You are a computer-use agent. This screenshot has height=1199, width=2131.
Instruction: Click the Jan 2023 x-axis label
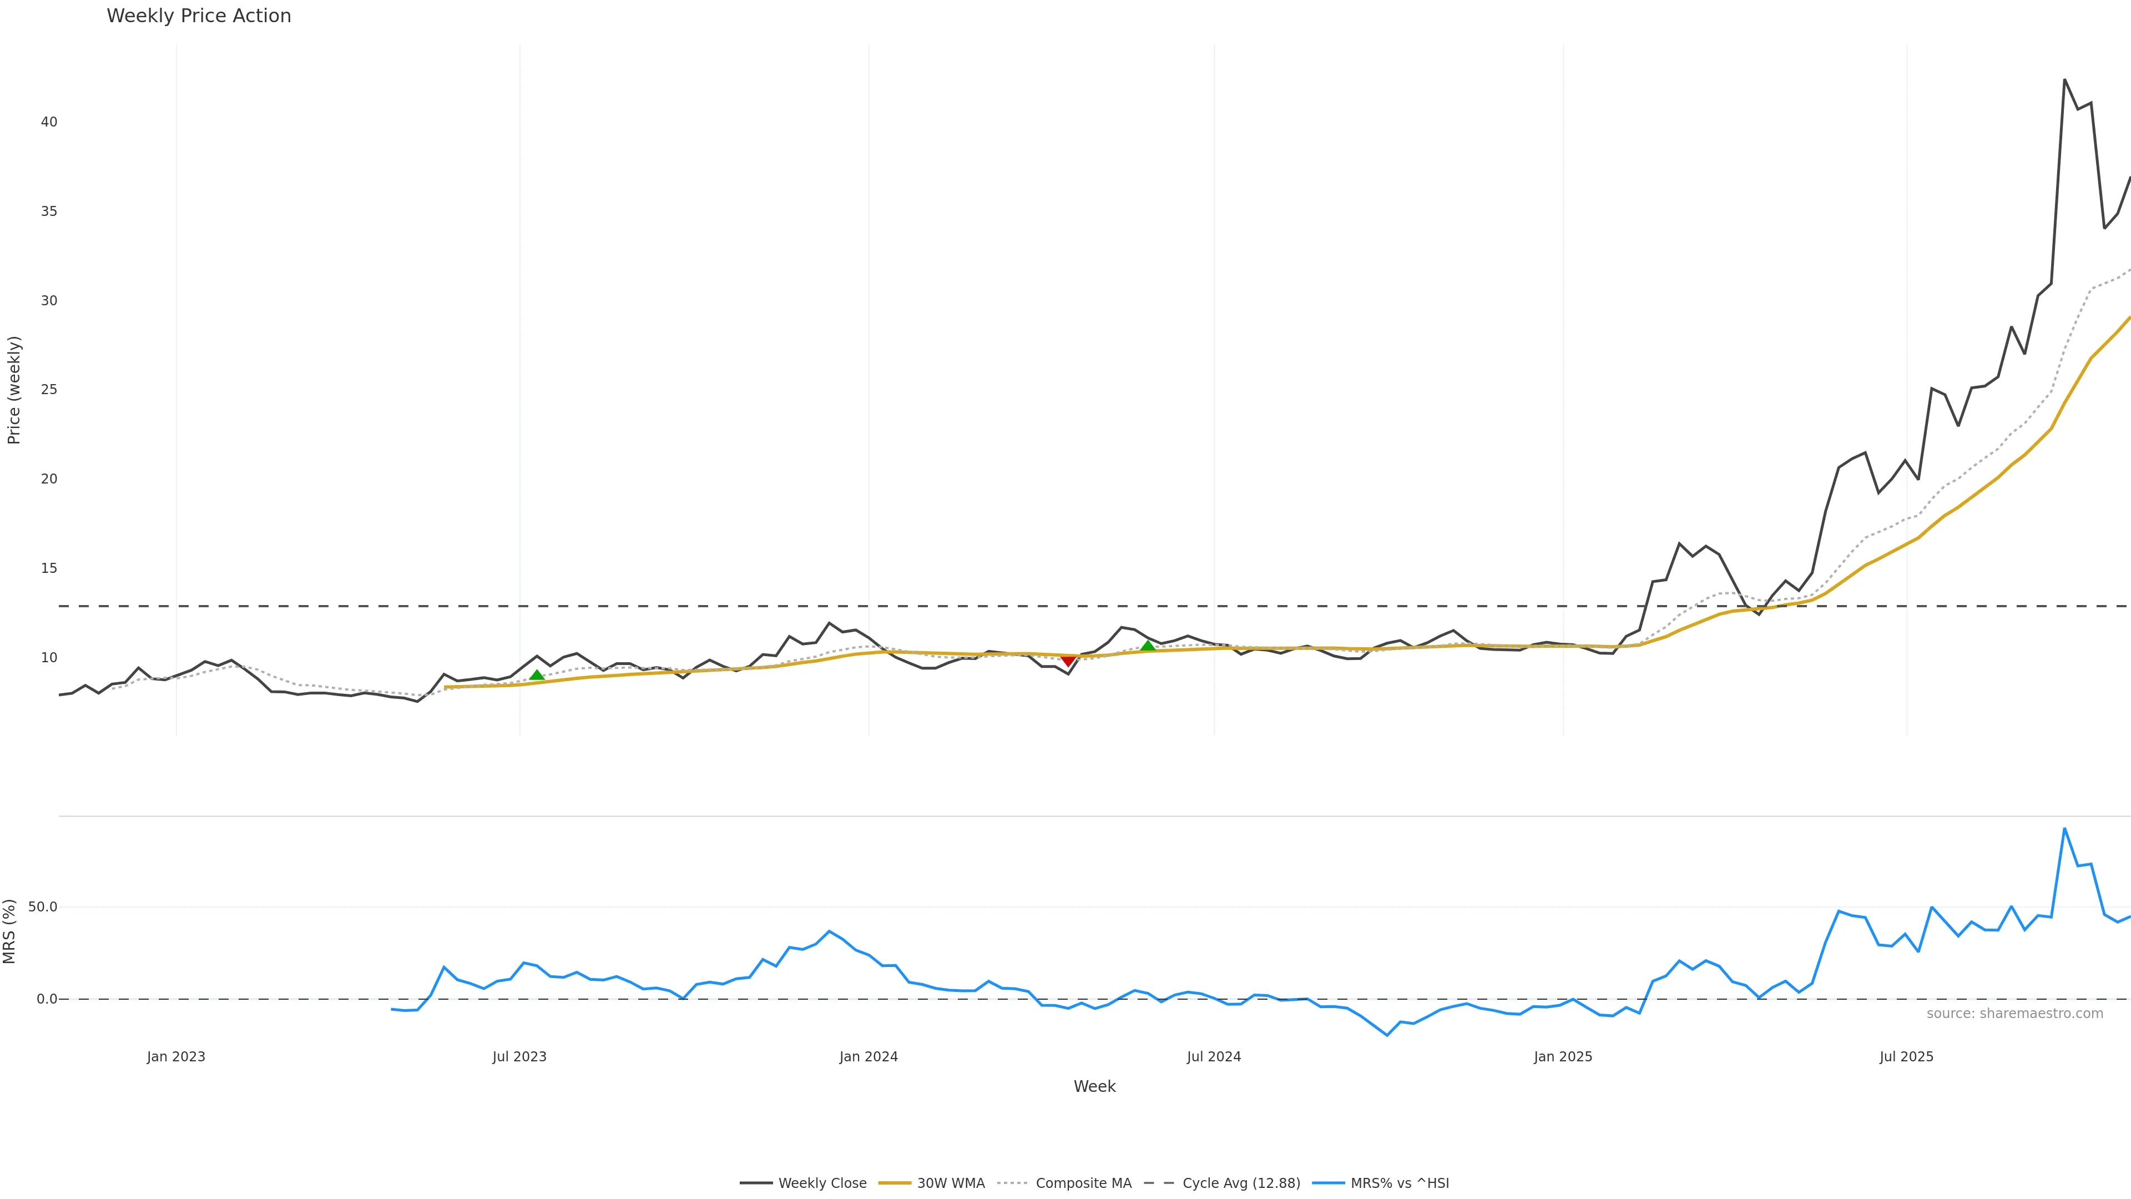pos(176,1057)
